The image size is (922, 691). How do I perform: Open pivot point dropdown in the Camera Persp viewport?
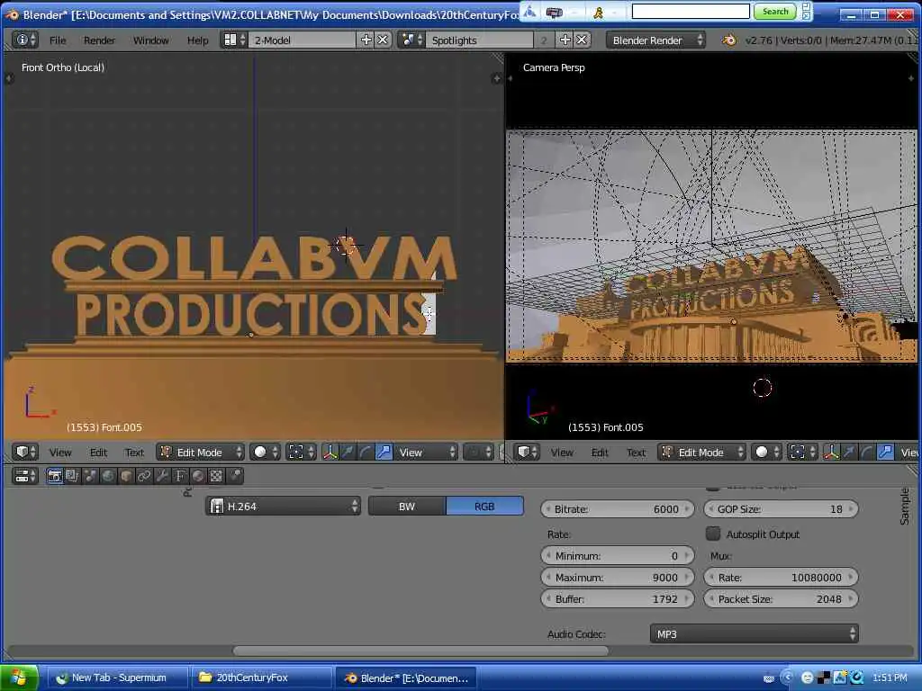click(x=803, y=452)
